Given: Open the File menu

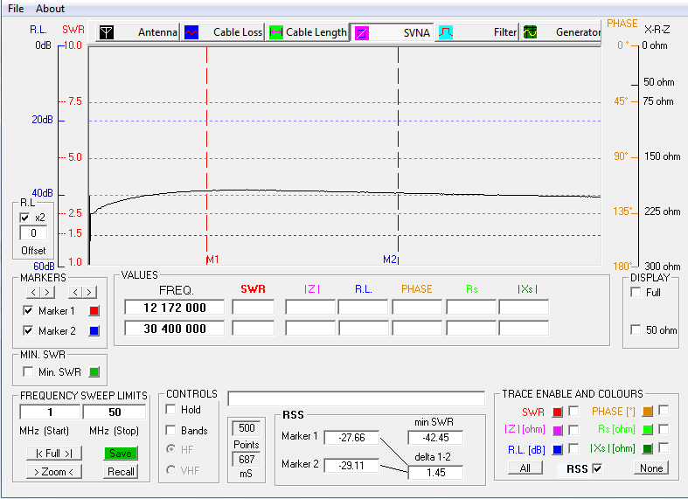Looking at the screenshot, I should coord(16,8).
